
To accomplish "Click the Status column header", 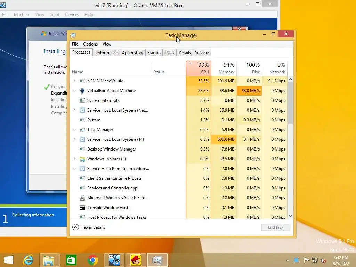I will tap(169, 68).
